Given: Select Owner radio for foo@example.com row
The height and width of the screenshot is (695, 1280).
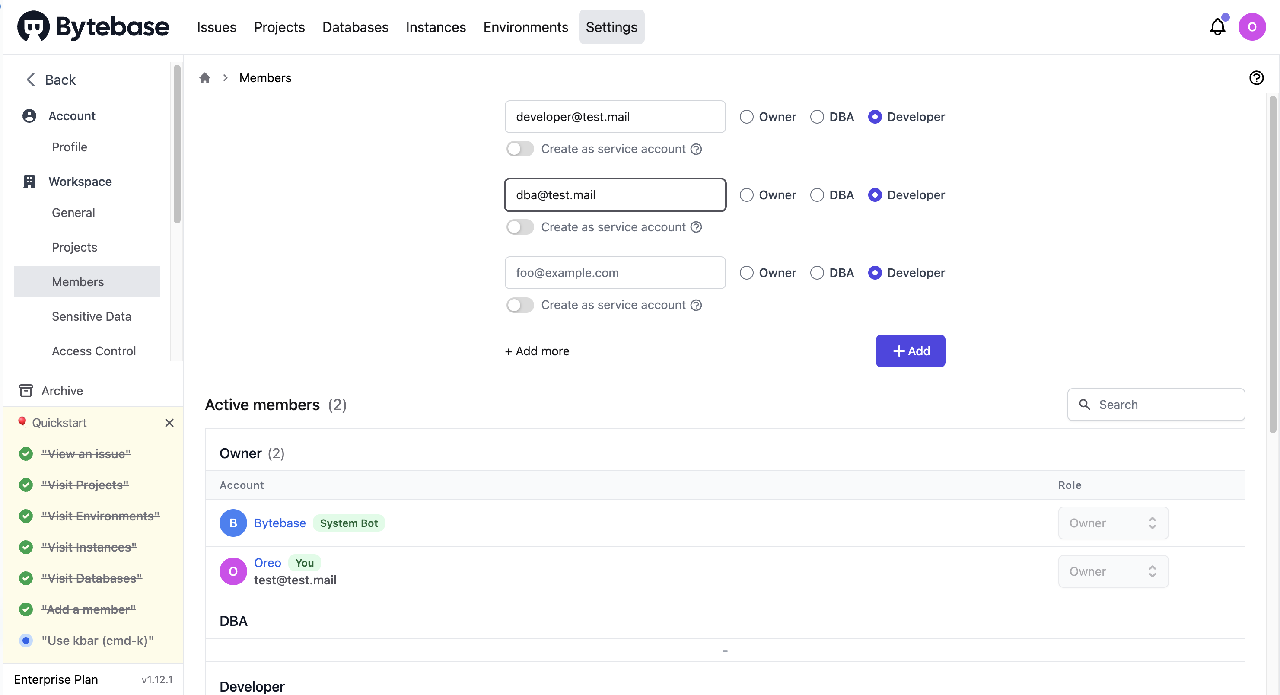Looking at the screenshot, I should point(746,273).
